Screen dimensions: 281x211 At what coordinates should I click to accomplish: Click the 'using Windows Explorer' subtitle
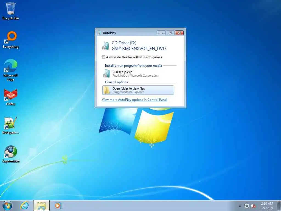pyautogui.click(x=128, y=92)
